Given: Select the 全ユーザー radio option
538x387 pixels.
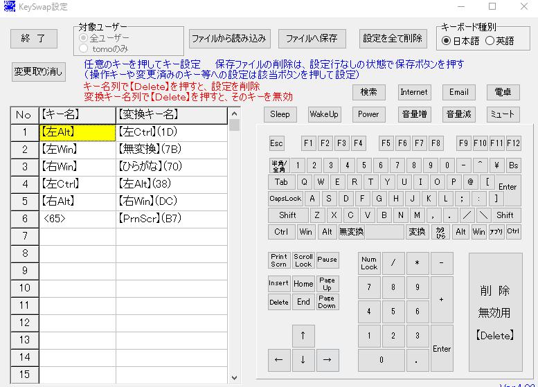Looking at the screenshot, I should 104,37.
